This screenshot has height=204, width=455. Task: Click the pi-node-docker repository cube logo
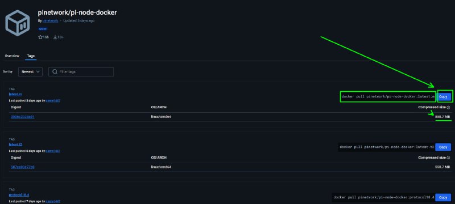(x=18, y=23)
